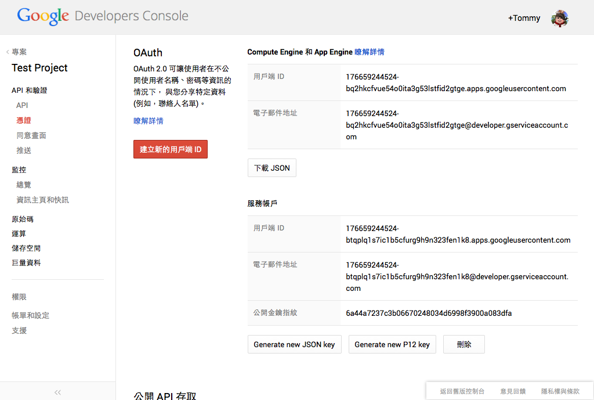Click 返回舊版控制台 in the footer

point(462,391)
